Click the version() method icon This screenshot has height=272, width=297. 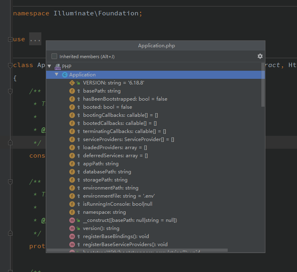[72, 228]
